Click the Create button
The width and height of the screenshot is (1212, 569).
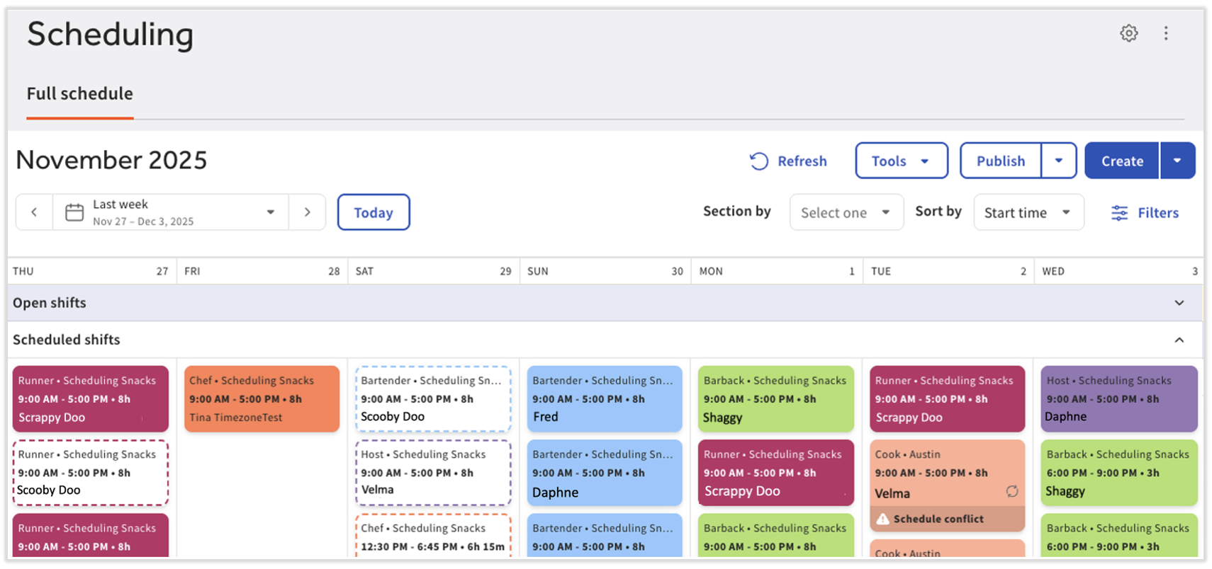coord(1121,161)
